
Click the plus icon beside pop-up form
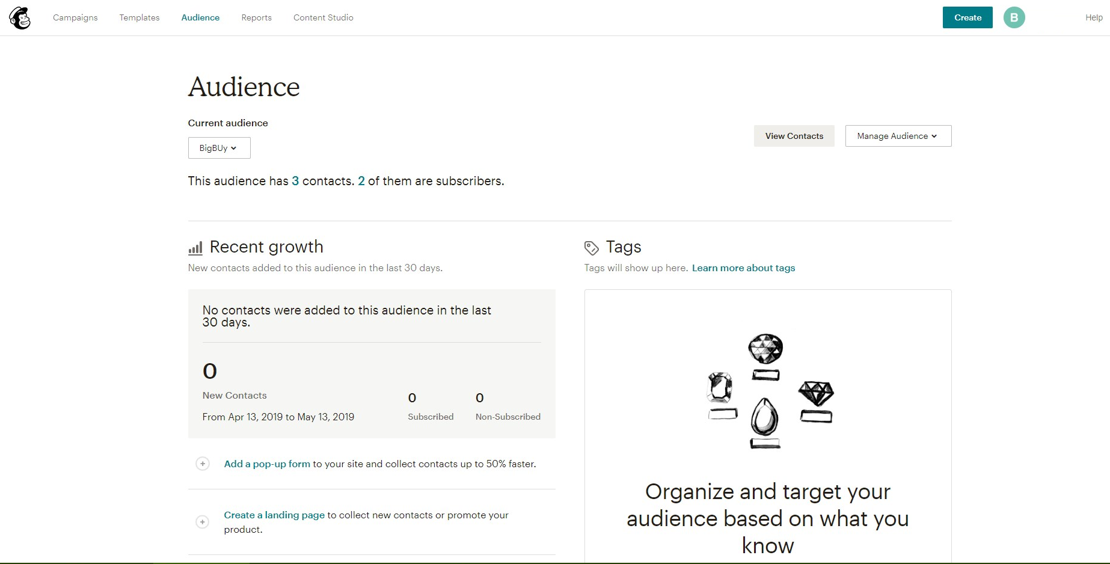click(x=203, y=464)
